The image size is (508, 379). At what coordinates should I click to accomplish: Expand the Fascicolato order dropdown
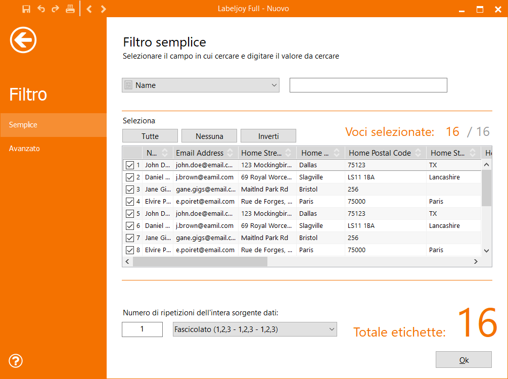(255, 329)
